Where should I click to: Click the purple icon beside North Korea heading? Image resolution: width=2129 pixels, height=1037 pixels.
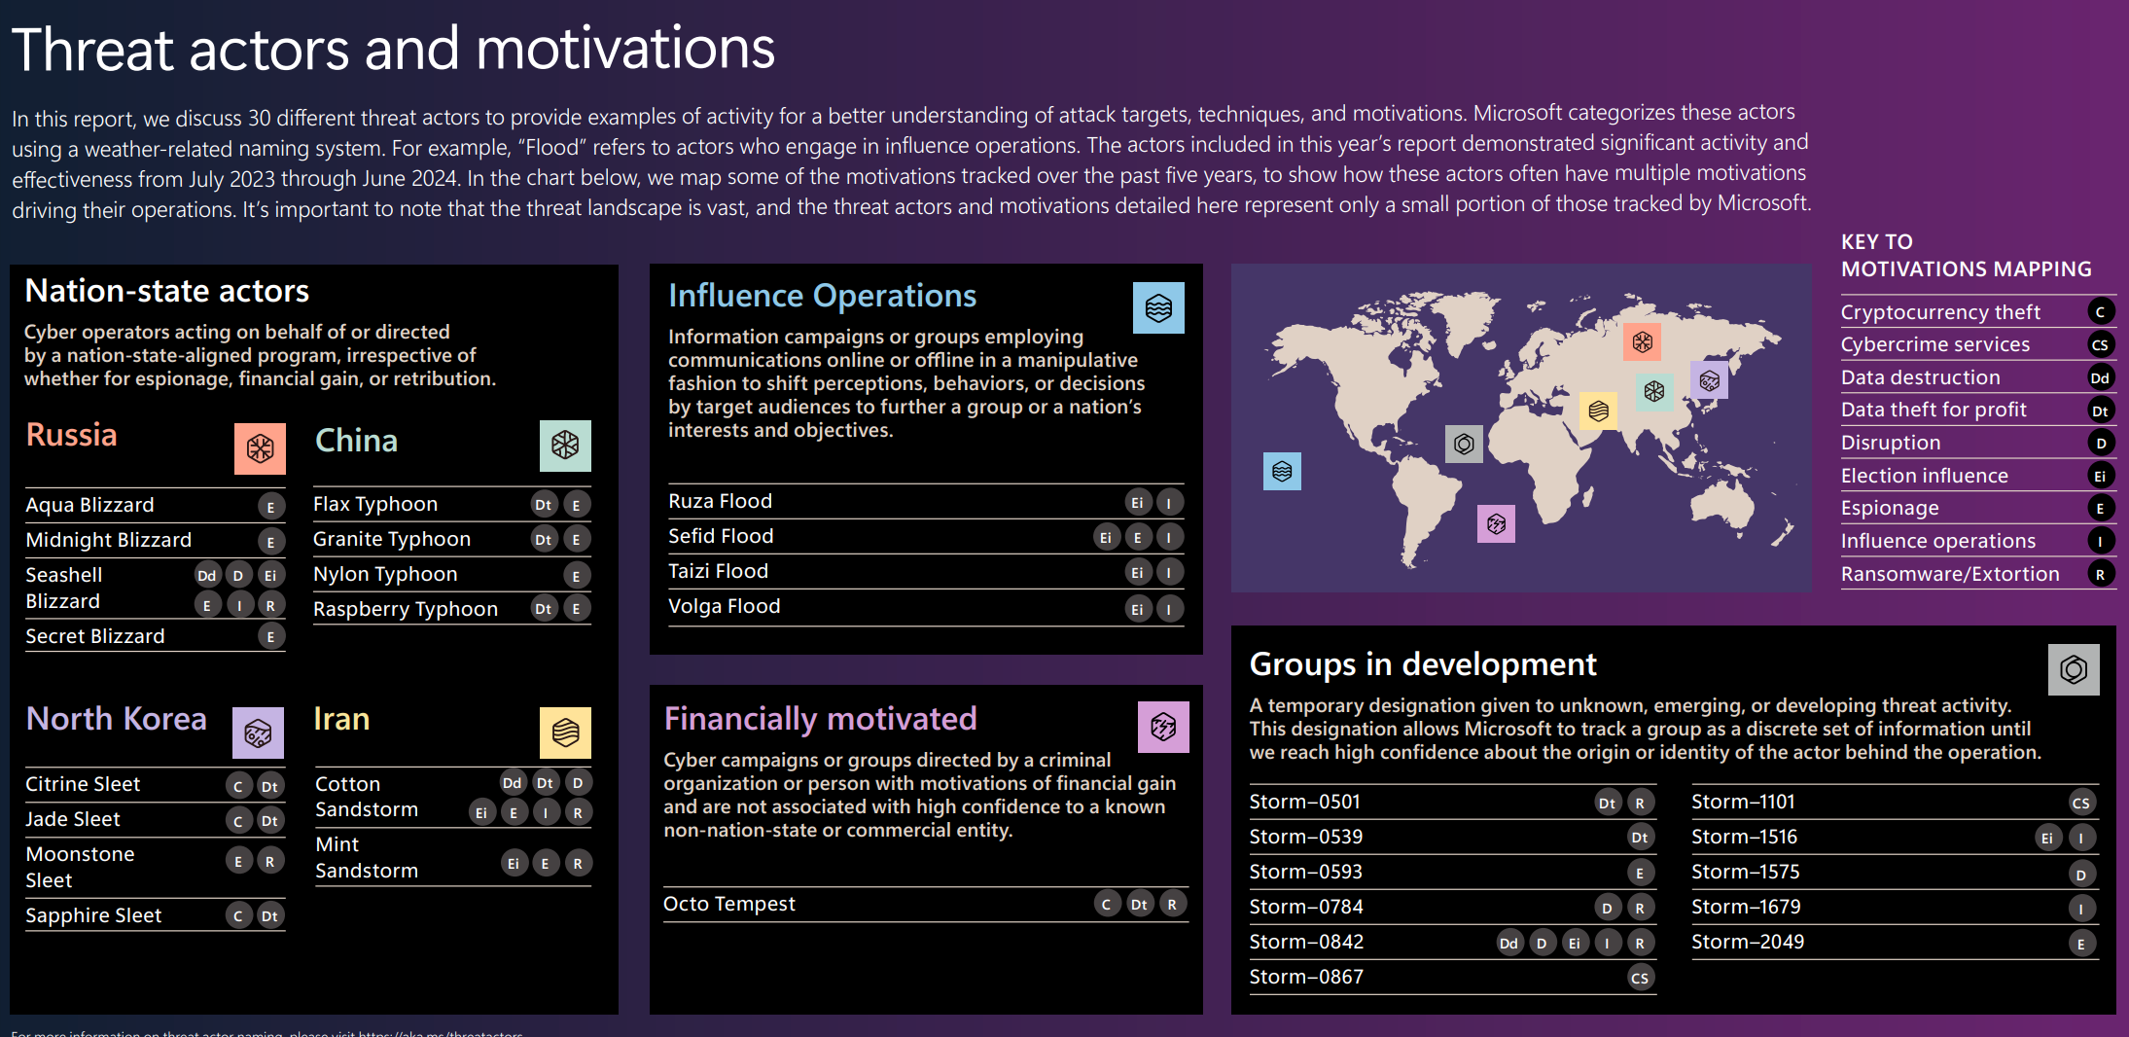[258, 733]
